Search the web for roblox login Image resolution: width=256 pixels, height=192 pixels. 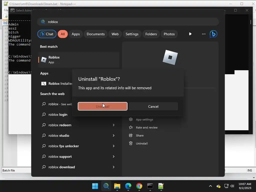tap(58, 114)
